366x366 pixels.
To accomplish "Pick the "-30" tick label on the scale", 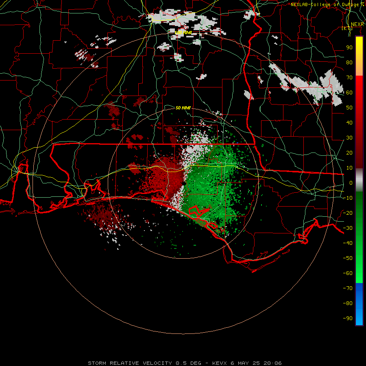I will (x=348, y=228).
